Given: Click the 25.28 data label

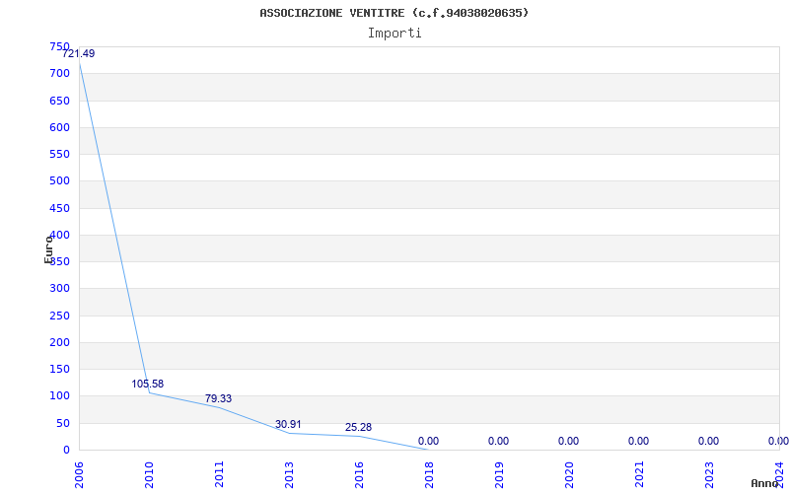Looking at the screenshot, I should coord(358,427).
